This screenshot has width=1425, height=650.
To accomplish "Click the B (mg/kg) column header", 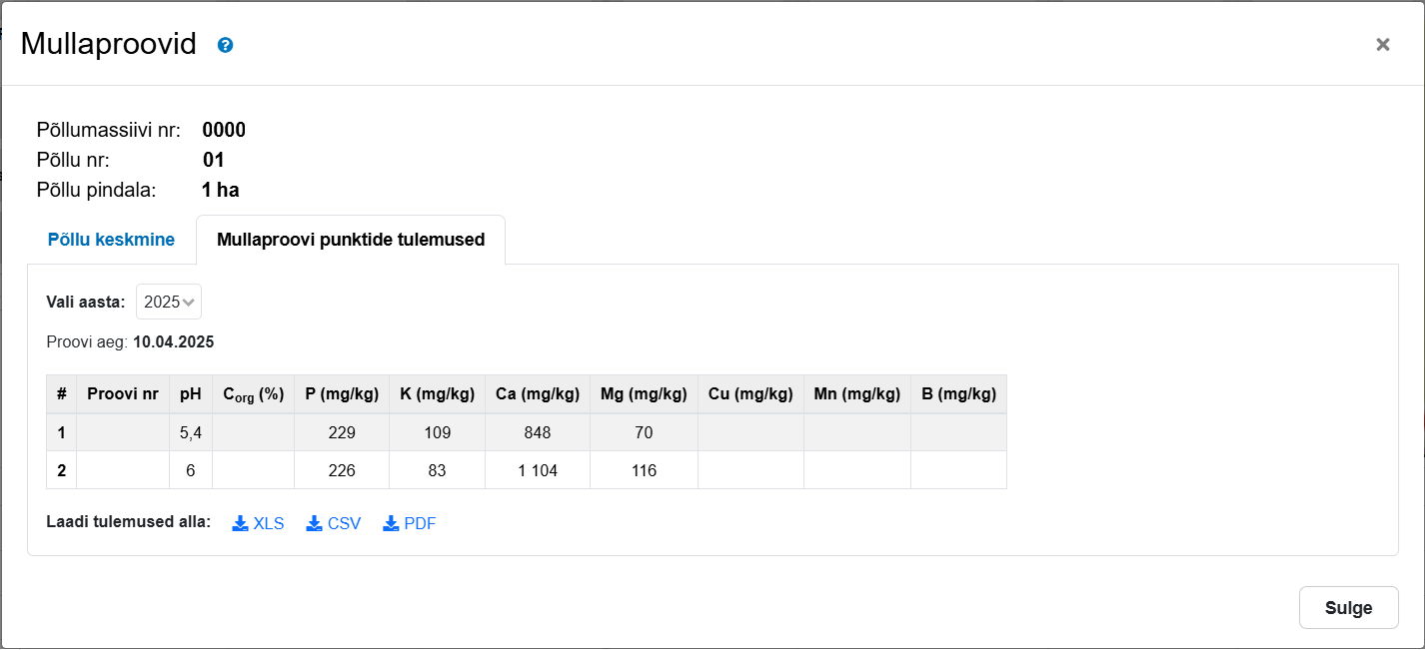I will [958, 394].
